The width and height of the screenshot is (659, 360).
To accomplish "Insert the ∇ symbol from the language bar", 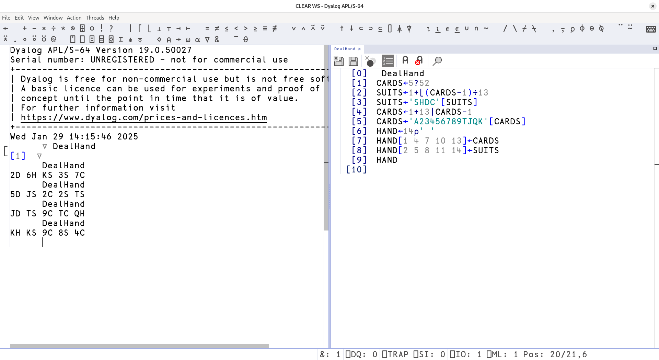I will pyautogui.click(x=207, y=40).
